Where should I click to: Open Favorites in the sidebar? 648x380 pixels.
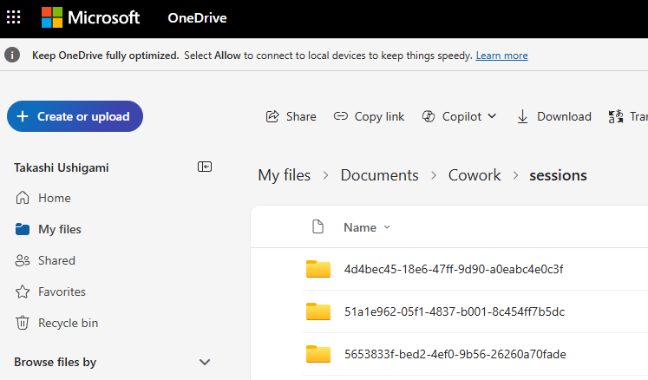point(62,292)
